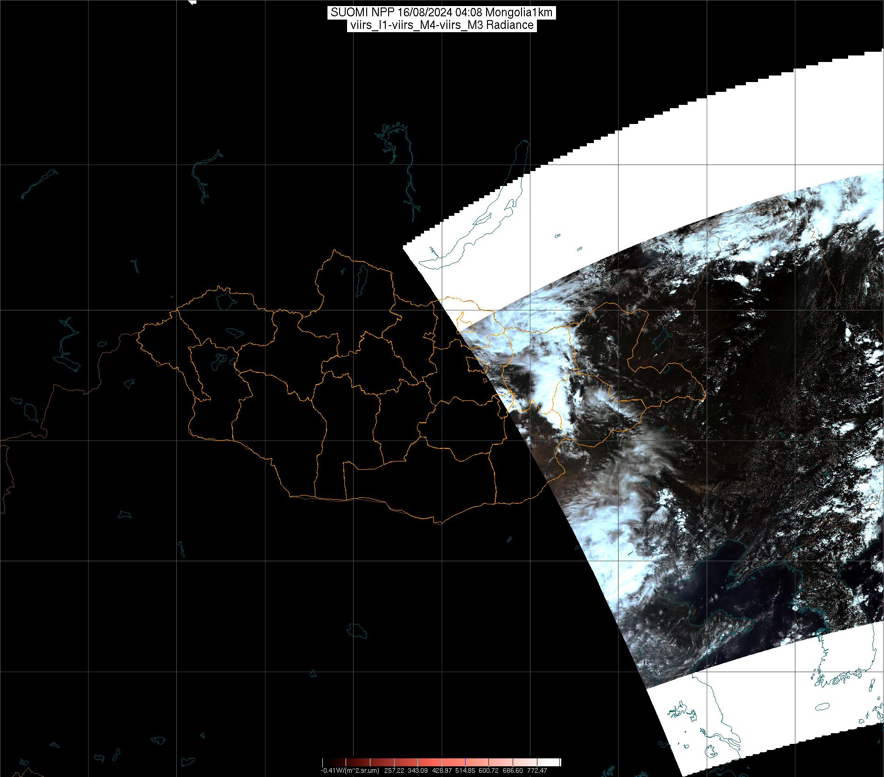Click the small white marker at top-left edge
884x777 pixels.
[x=192, y=2]
